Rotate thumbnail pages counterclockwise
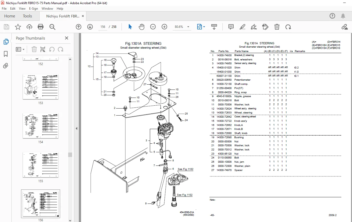Screen dimensions: 352x222 point(52,49)
